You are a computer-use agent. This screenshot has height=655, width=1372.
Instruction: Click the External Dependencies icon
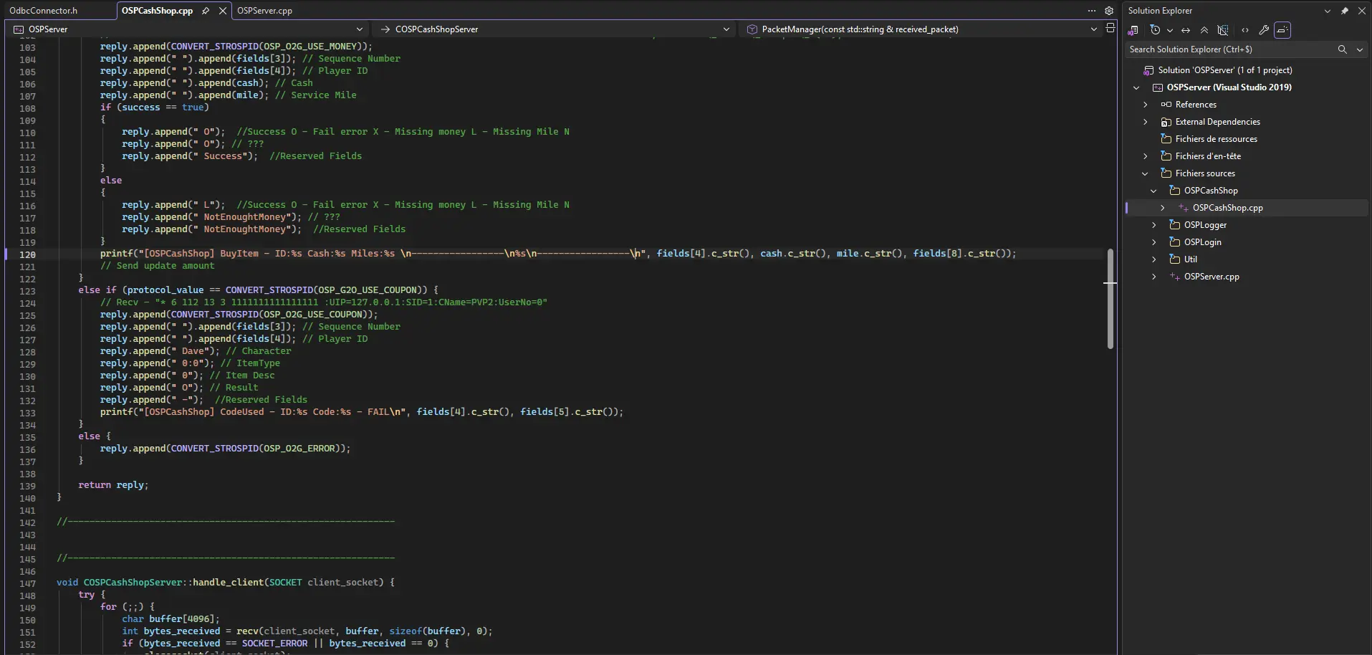click(1166, 122)
